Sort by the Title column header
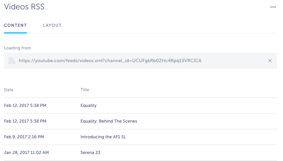This screenshot has width=283, height=161. click(85, 90)
